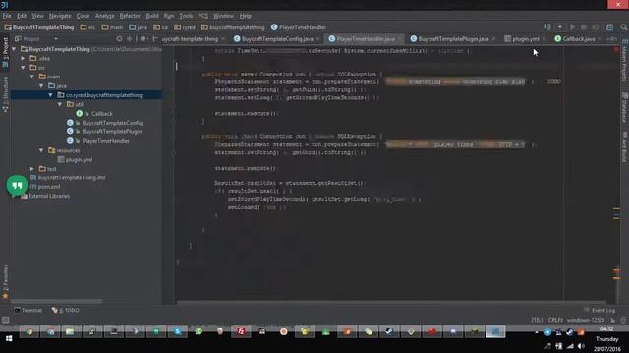The height and width of the screenshot is (353, 629).
Task: Click the PlayerTimeHandler breadcrumb
Action: (299, 27)
